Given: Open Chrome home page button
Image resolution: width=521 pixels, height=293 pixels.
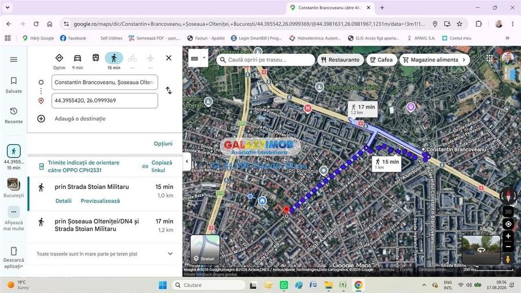Looking at the screenshot, I should [x=50, y=24].
